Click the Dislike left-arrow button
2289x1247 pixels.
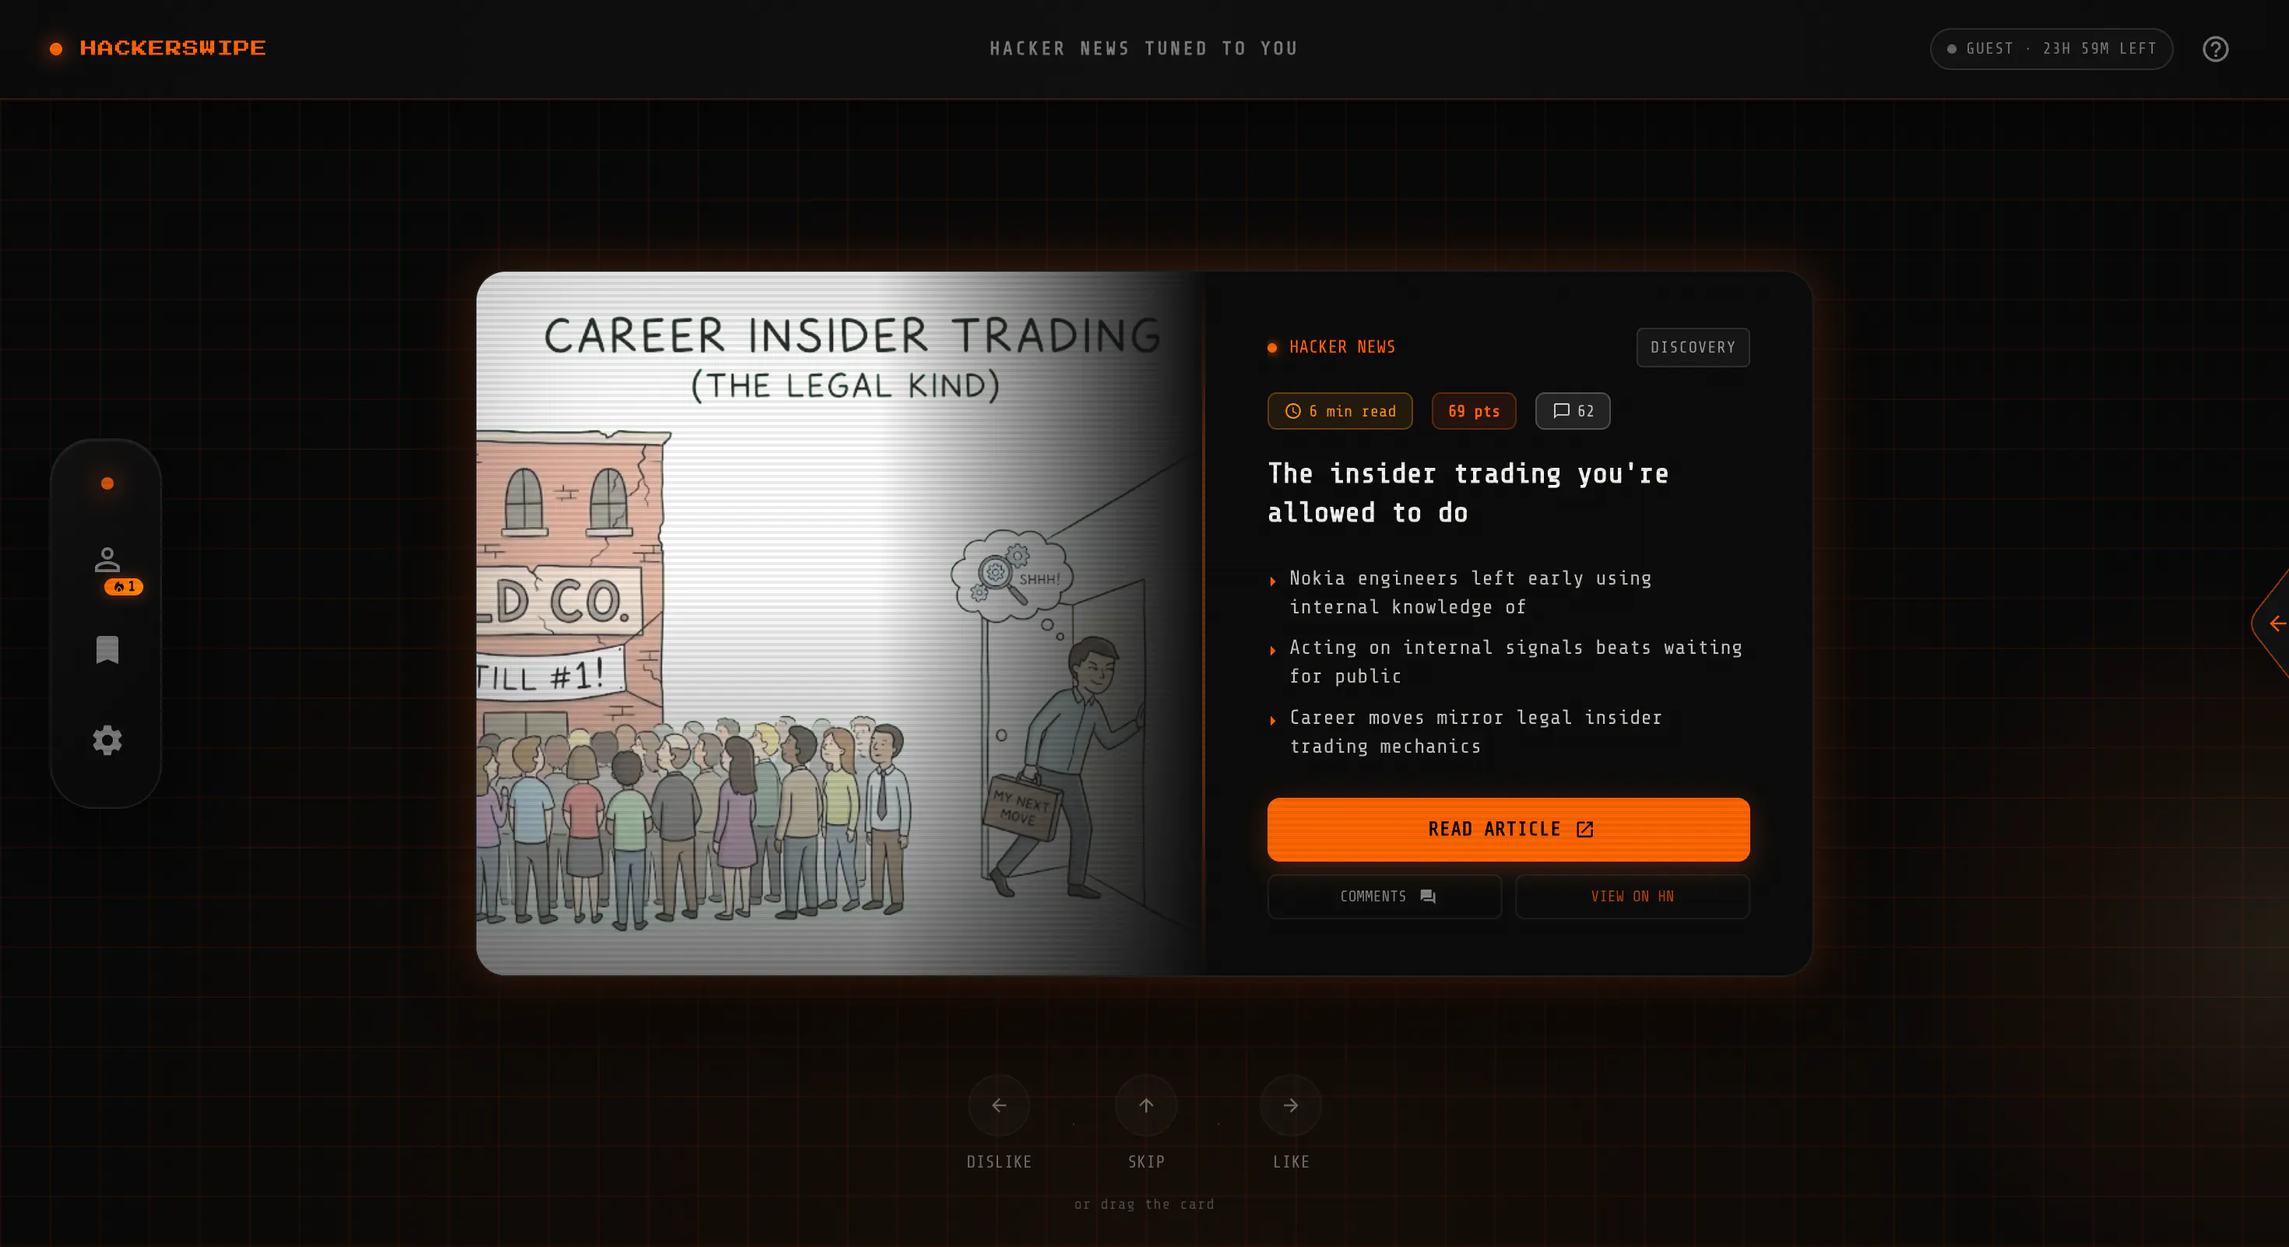coord(999,1105)
